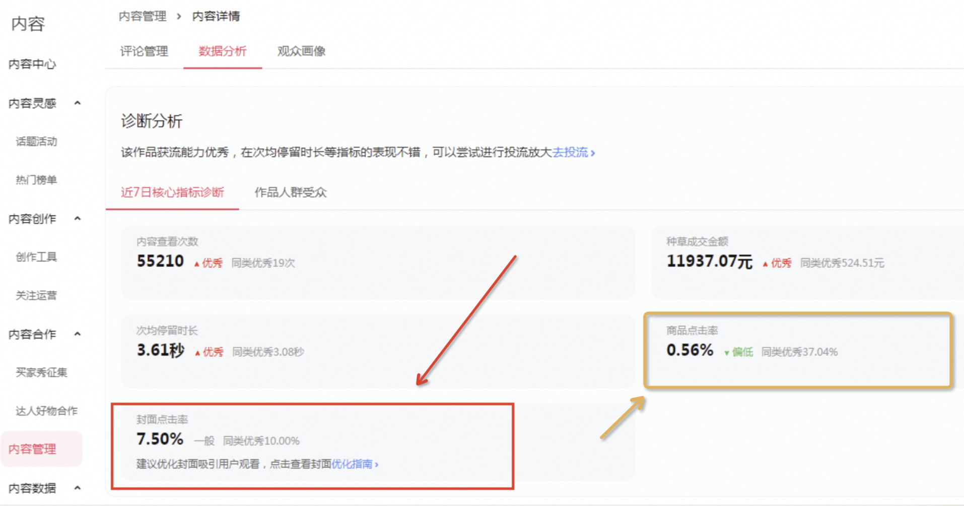Click the 内容合作 section label
The height and width of the screenshot is (506, 964).
click(32, 334)
